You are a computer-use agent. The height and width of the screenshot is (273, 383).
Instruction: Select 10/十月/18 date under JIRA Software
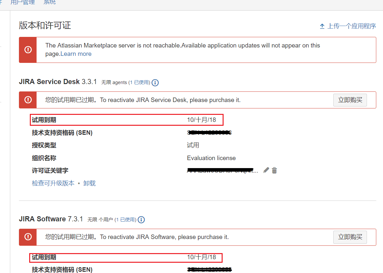(201, 257)
